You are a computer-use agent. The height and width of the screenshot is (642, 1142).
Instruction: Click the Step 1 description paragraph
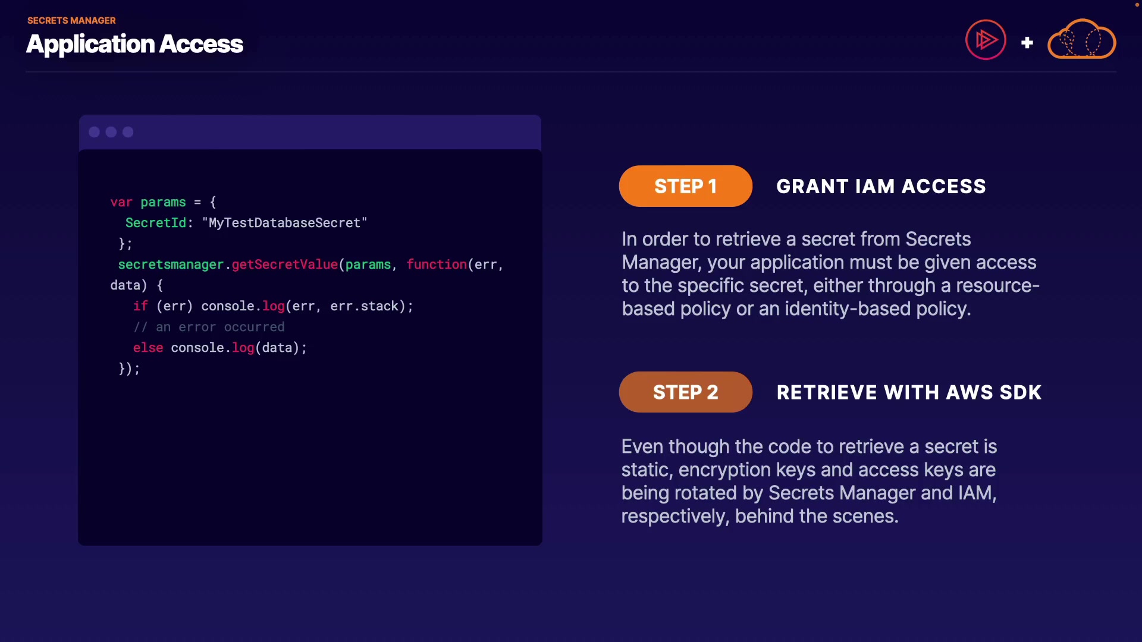click(830, 274)
